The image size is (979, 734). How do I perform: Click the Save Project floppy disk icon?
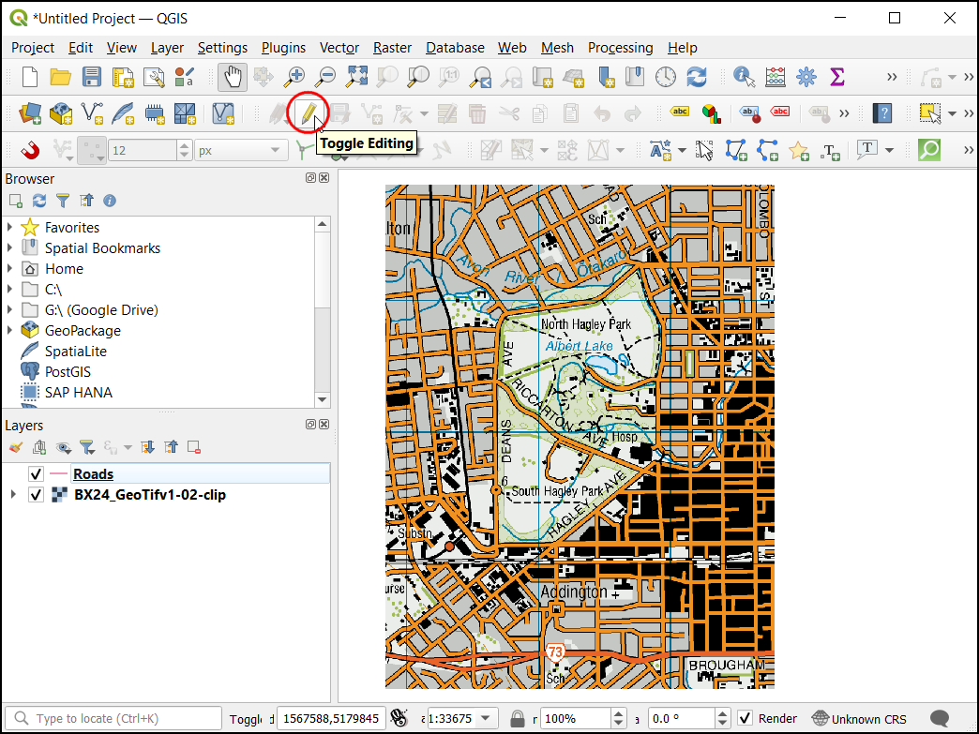coord(92,77)
